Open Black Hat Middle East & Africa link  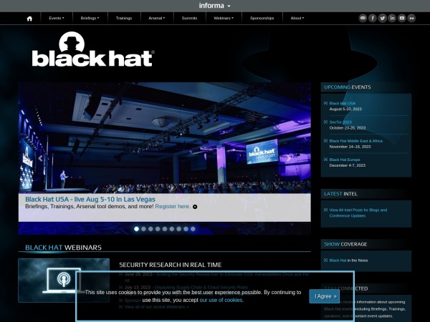356,141
